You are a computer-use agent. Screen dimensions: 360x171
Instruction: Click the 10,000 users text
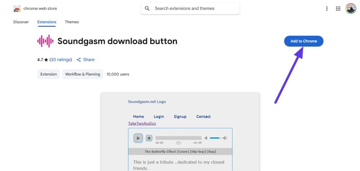pyautogui.click(x=118, y=74)
